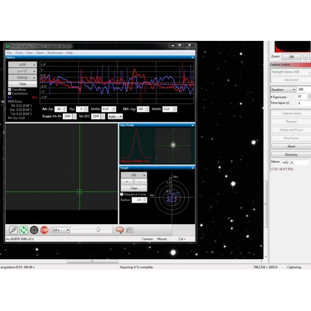Click the DEC Agr value field
This screenshot has width=311, height=311.
(x=141, y=109)
